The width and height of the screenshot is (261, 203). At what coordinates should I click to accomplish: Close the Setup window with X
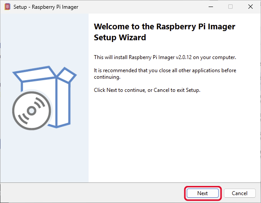click(251, 7)
